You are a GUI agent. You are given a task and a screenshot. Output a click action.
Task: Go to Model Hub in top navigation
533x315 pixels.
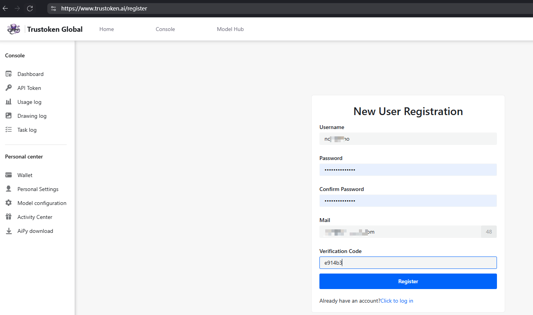[230, 29]
